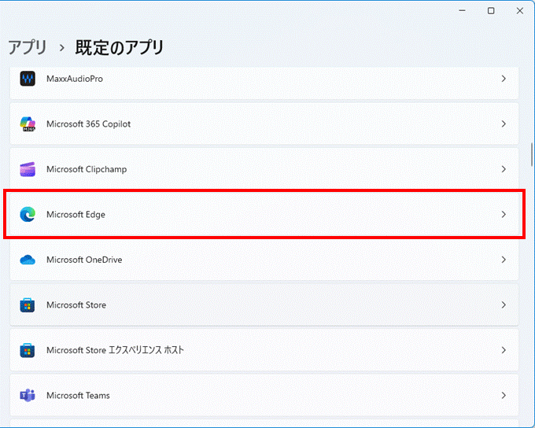
Task: Open Microsoft 365 Copilot row chevron
Action: (504, 124)
